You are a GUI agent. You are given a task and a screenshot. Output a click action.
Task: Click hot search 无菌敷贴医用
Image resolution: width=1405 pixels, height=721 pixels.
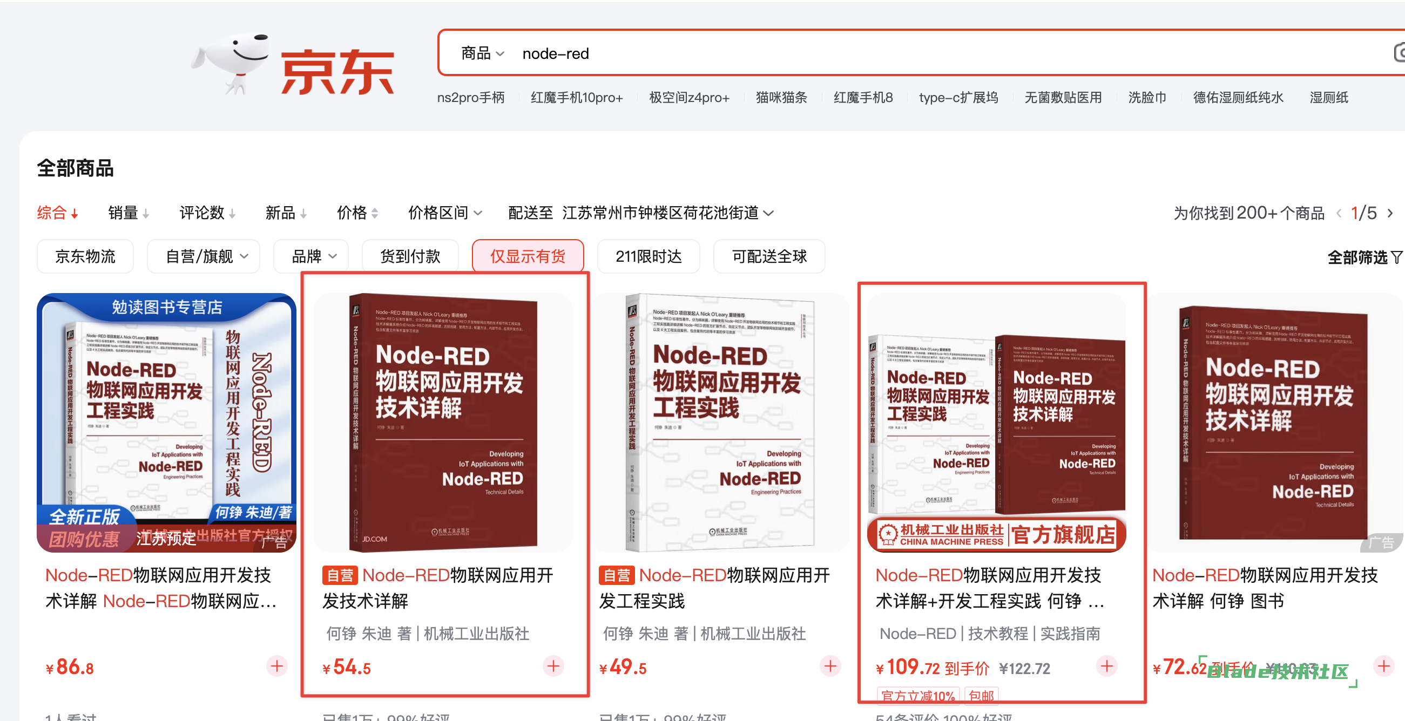point(1063,98)
